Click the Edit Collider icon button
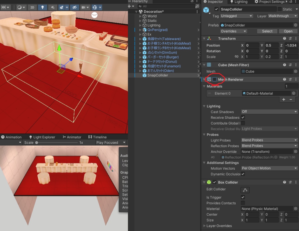The width and height of the screenshot is (299, 231). pyautogui.click(x=245, y=190)
